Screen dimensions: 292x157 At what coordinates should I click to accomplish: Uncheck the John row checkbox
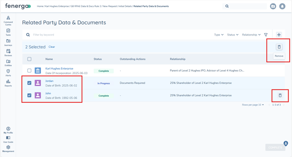[29, 96]
